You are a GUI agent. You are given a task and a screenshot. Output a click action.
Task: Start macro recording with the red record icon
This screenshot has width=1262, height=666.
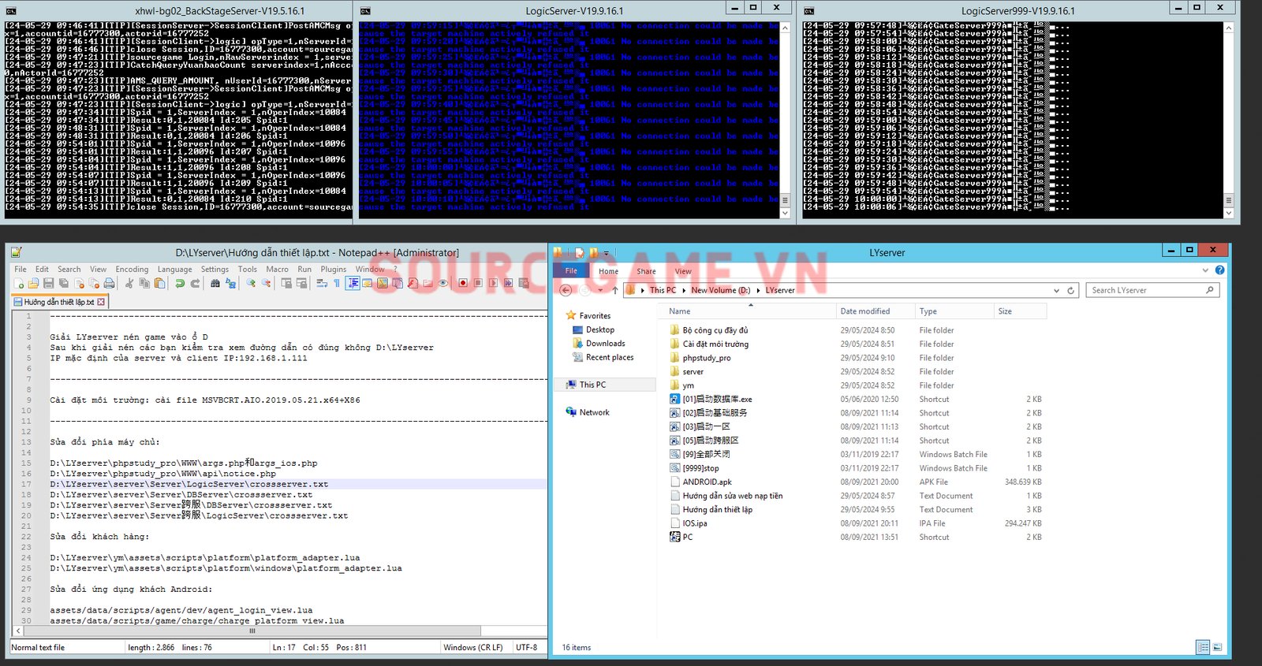click(463, 284)
